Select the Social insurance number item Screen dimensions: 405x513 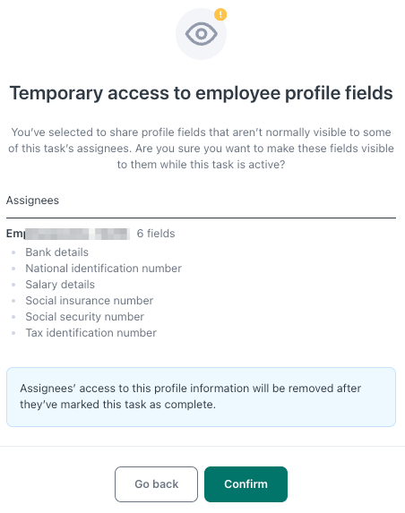tap(89, 300)
